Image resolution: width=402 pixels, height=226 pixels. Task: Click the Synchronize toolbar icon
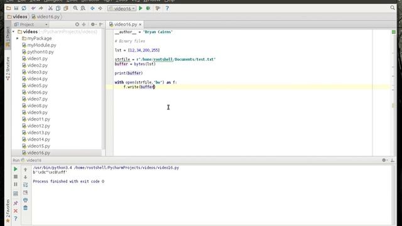(x=24, y=8)
